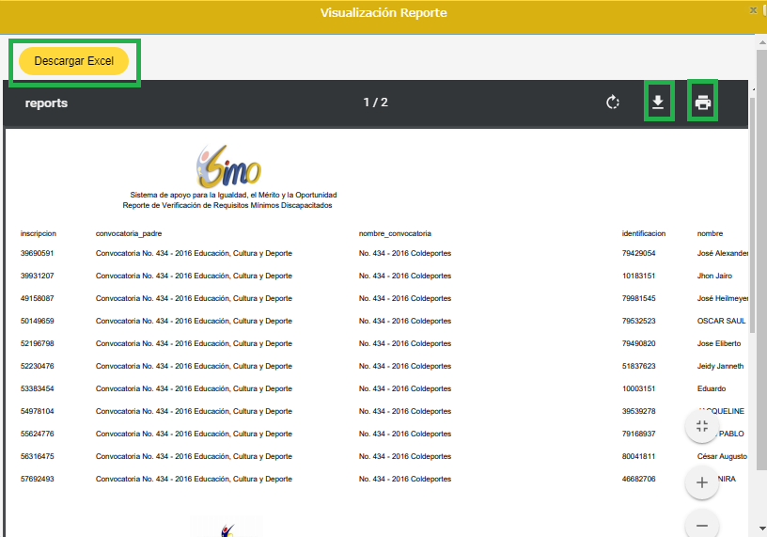Rotate the report clockwise
Image resolution: width=767 pixels, height=537 pixels.
point(613,103)
